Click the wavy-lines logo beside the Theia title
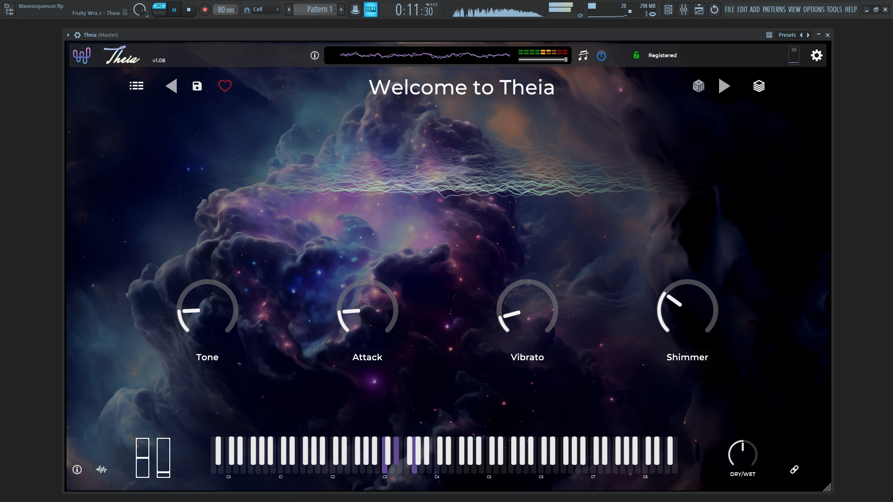This screenshot has height=502, width=893. click(82, 56)
